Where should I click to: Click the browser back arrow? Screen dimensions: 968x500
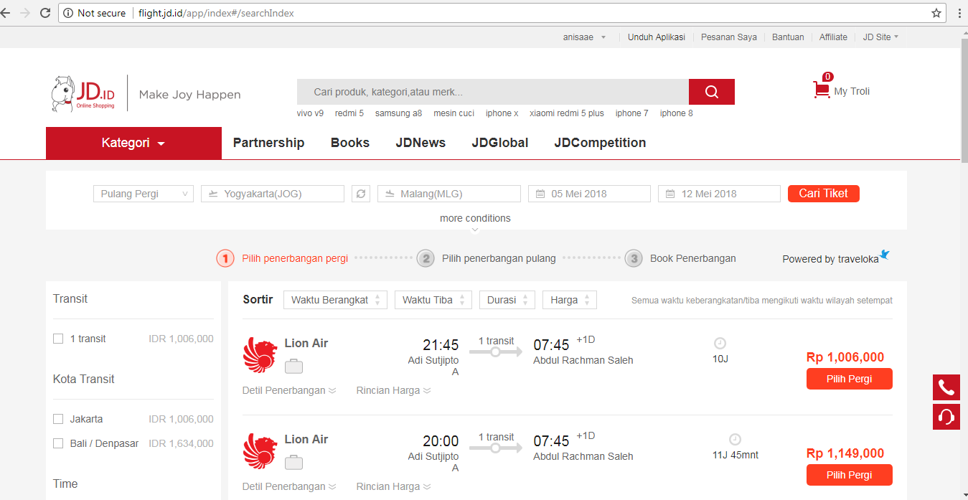pyautogui.click(x=6, y=13)
